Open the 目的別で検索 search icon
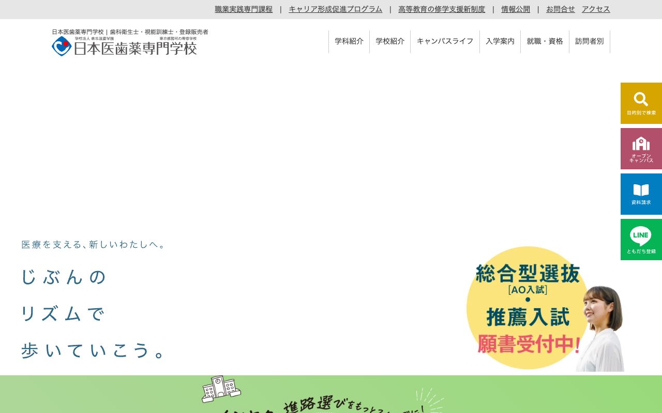The image size is (662, 413). [641, 103]
